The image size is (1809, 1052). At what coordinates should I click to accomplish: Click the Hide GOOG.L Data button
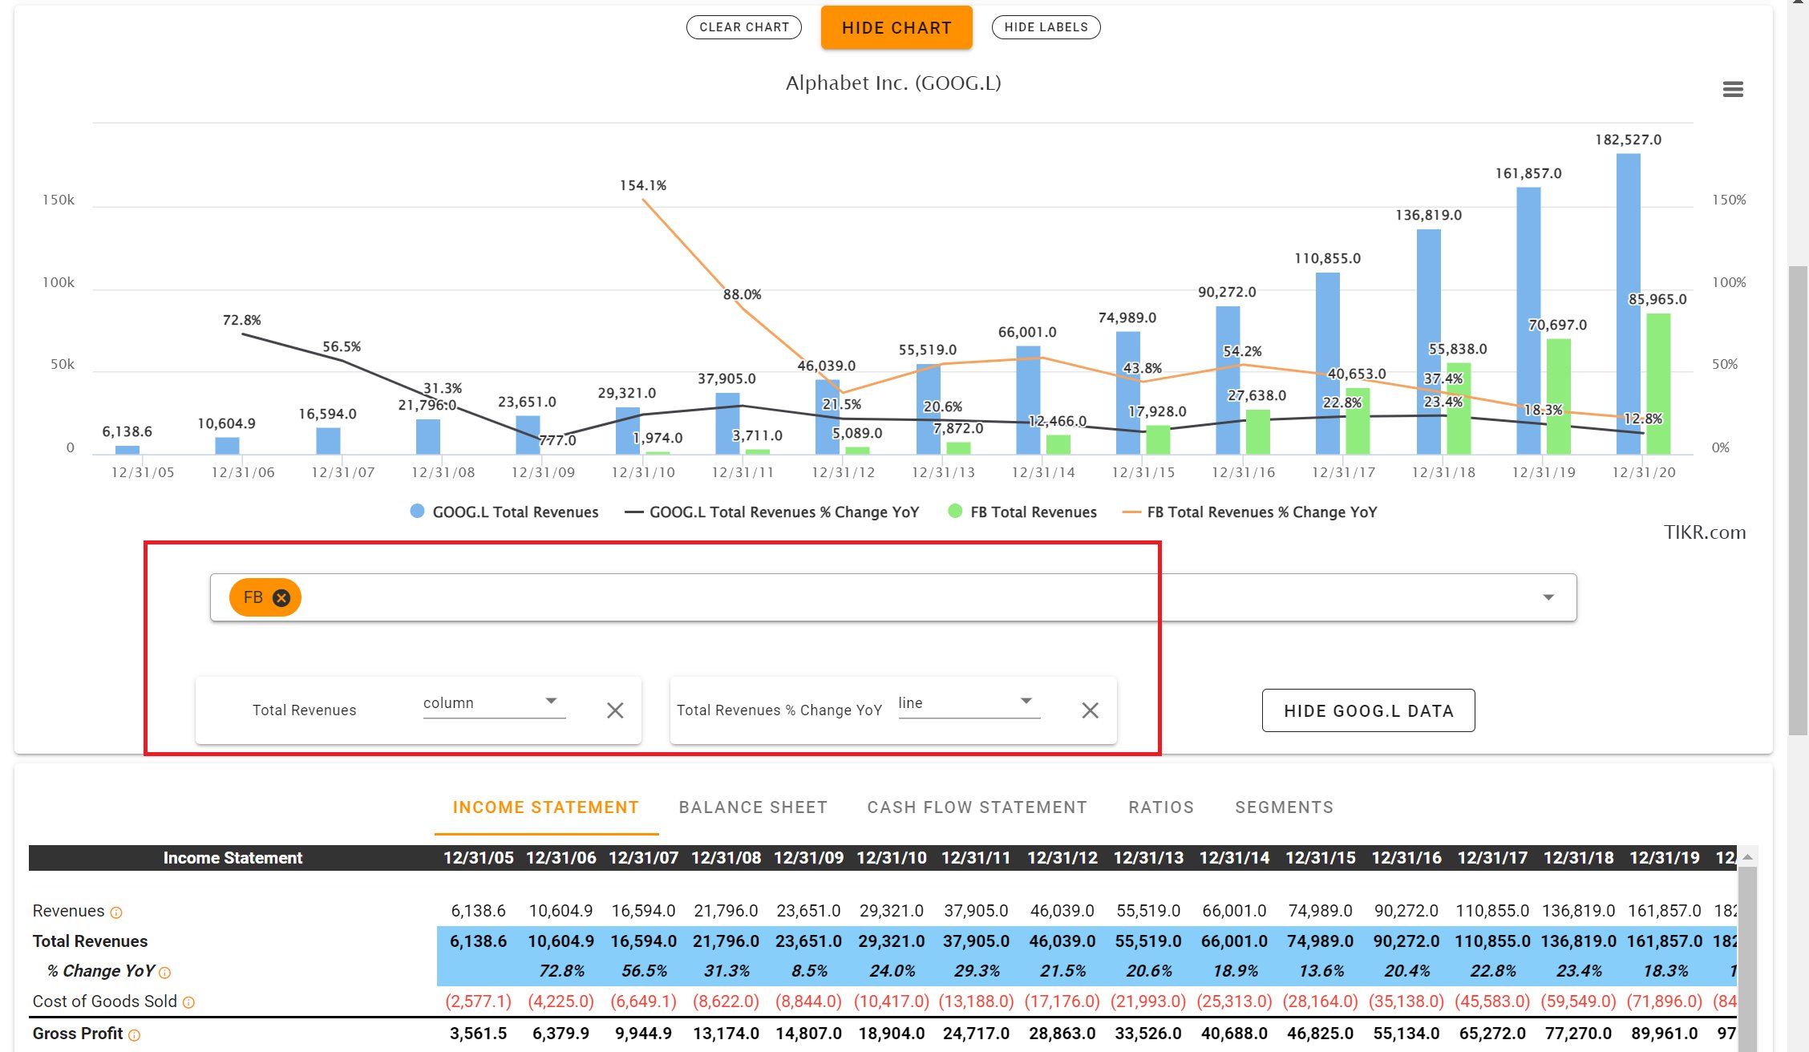1368,710
